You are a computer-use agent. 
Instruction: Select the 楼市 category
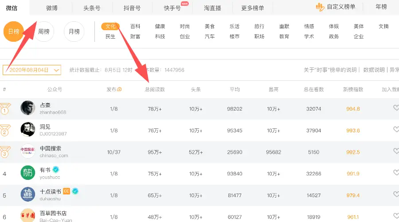[x=235, y=36]
